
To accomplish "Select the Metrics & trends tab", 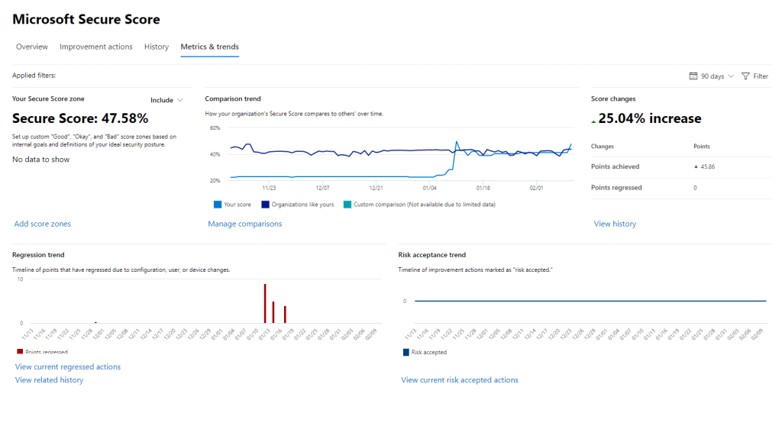I will pyautogui.click(x=209, y=47).
